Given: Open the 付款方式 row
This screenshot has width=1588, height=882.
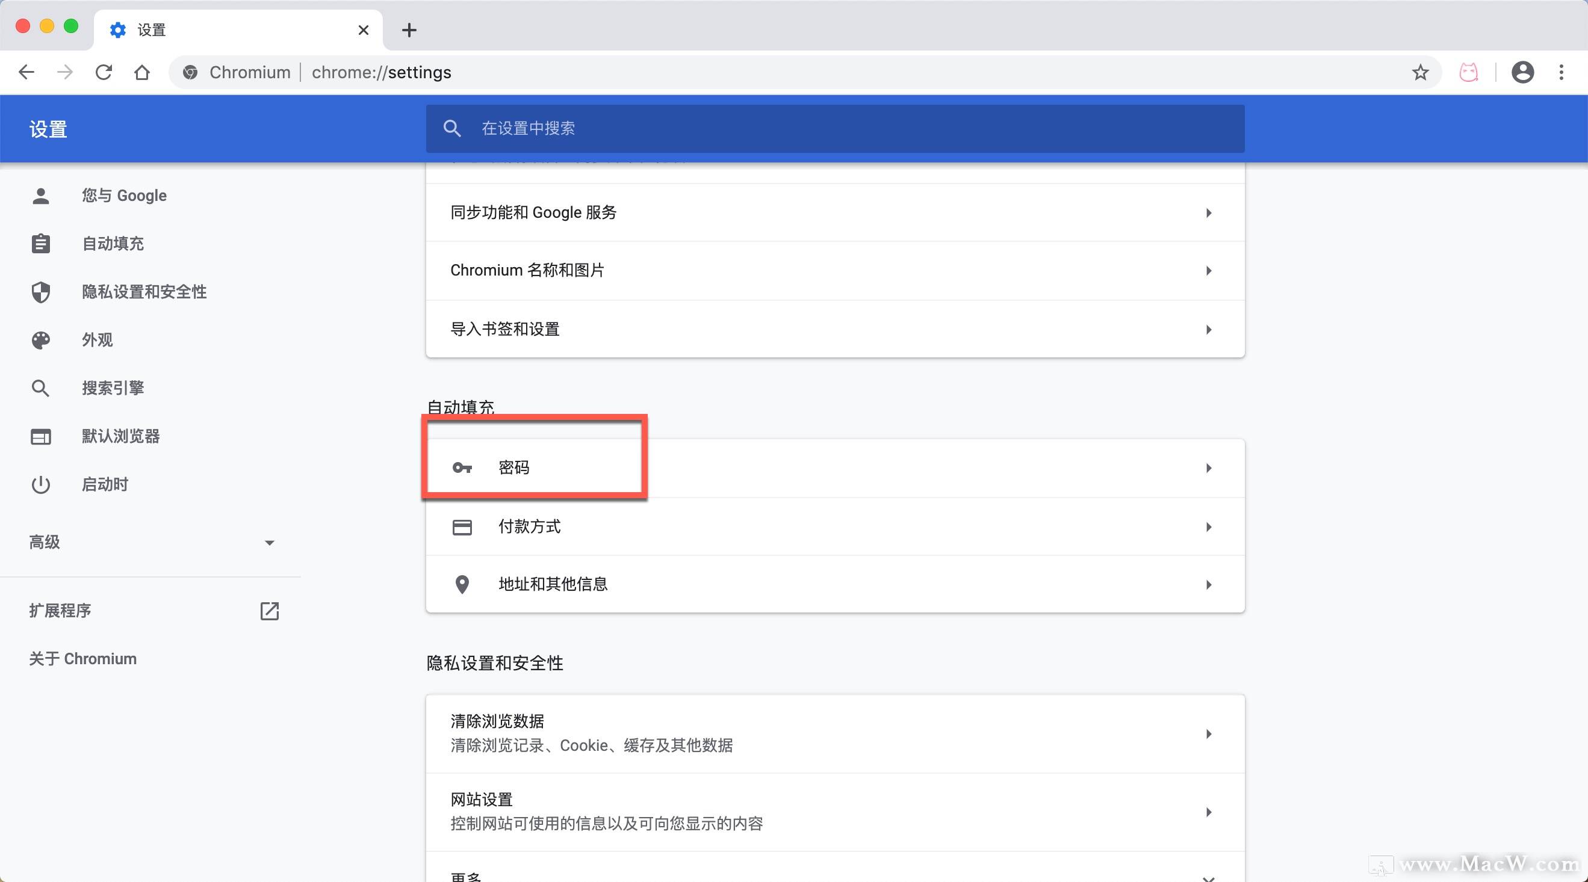Looking at the screenshot, I should click(835, 526).
